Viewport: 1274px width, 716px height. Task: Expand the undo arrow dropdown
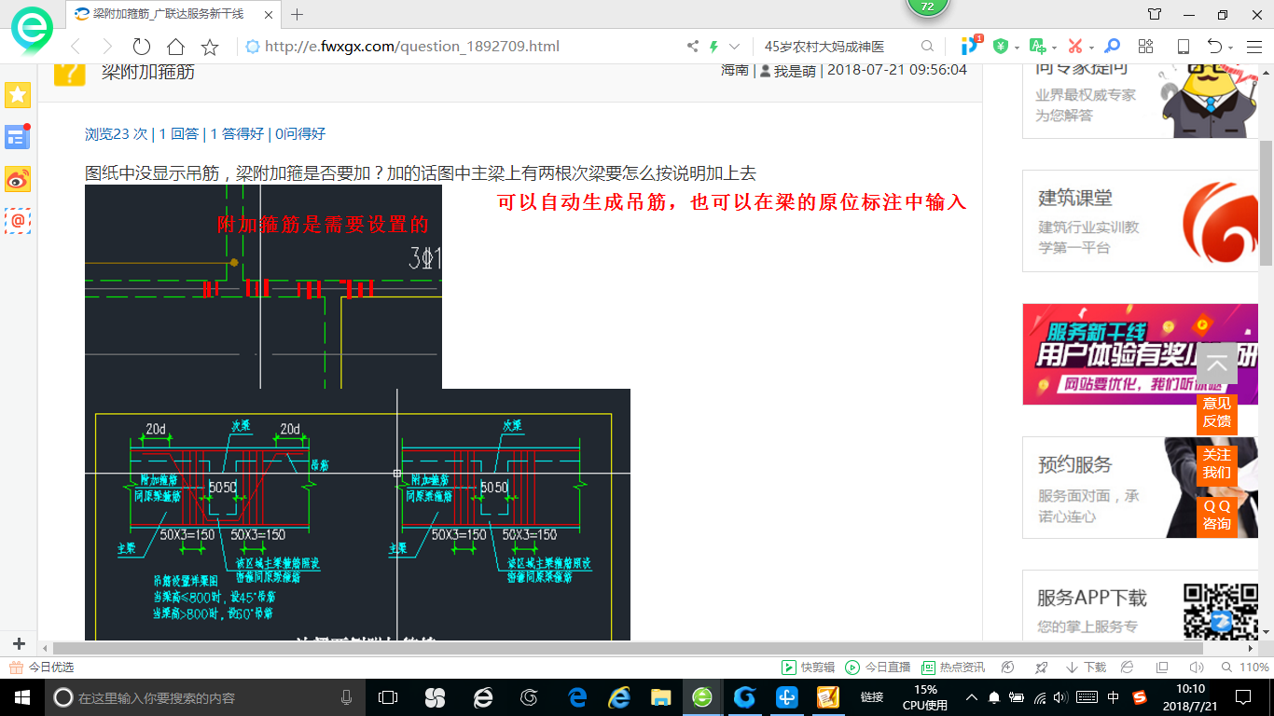pyautogui.click(x=1231, y=47)
